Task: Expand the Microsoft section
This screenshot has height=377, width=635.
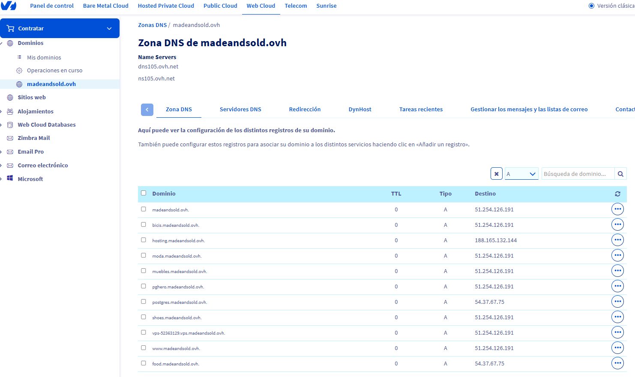Action: coord(1,179)
